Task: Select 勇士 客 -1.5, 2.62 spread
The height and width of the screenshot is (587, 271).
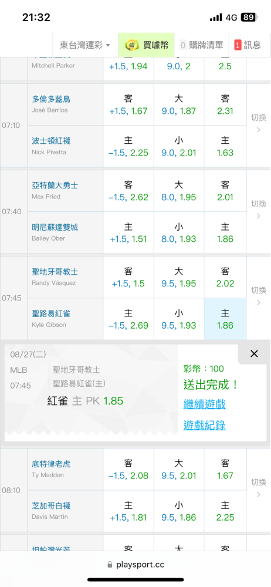Action: (x=128, y=191)
